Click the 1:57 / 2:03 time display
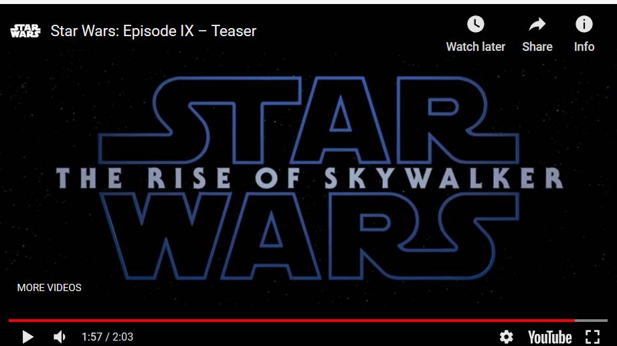Image resolution: width=617 pixels, height=346 pixels. pyautogui.click(x=107, y=337)
